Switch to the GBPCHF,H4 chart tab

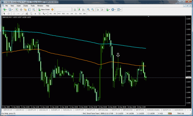pos(8,110)
